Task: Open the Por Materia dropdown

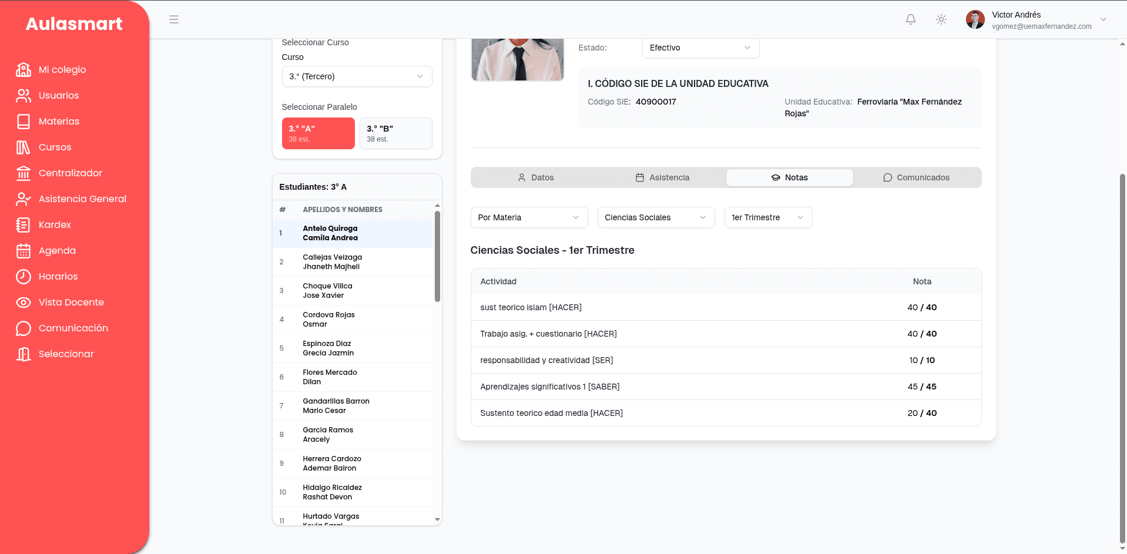Action: (x=529, y=217)
